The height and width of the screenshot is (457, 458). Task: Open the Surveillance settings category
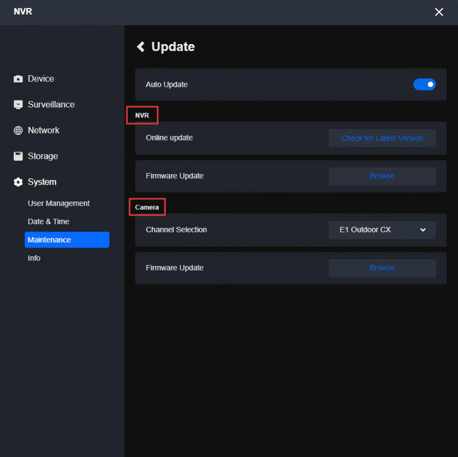pos(51,105)
